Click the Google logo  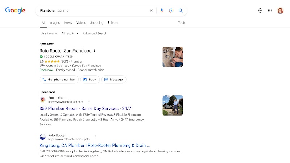[15, 11]
